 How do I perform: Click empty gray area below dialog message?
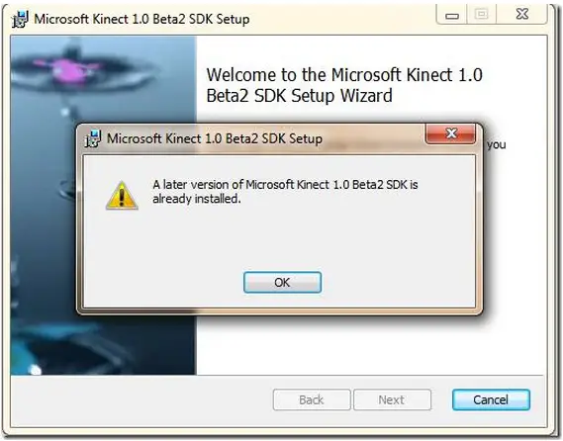click(x=280, y=238)
